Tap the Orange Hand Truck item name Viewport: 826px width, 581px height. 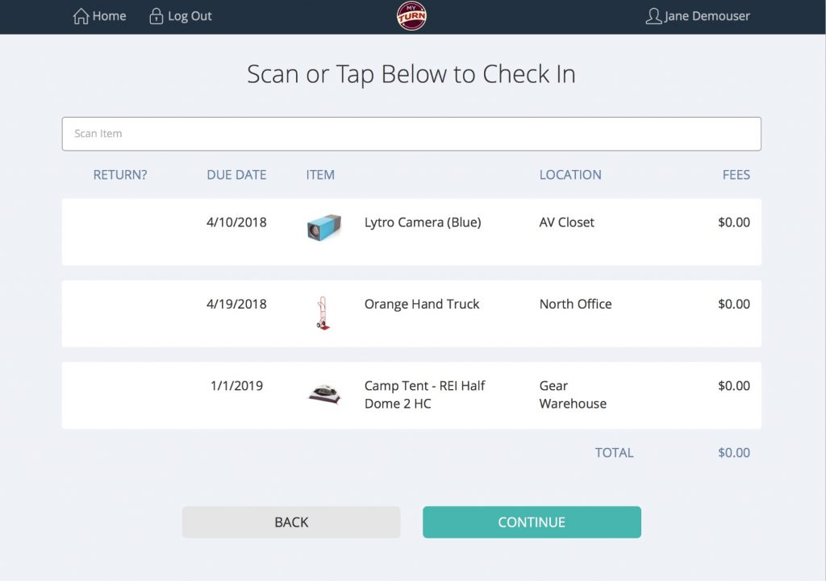422,304
